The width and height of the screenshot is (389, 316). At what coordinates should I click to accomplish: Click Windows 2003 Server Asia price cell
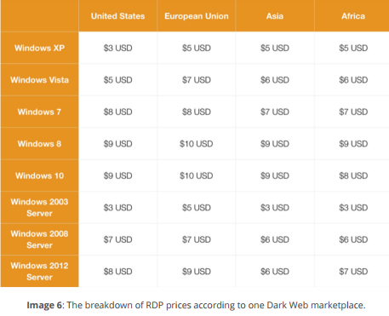[x=275, y=208]
